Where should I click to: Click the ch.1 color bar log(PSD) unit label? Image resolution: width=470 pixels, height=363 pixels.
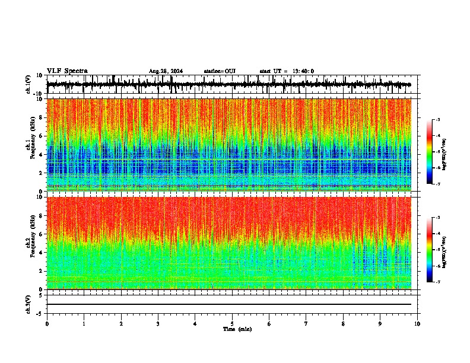point(444,154)
